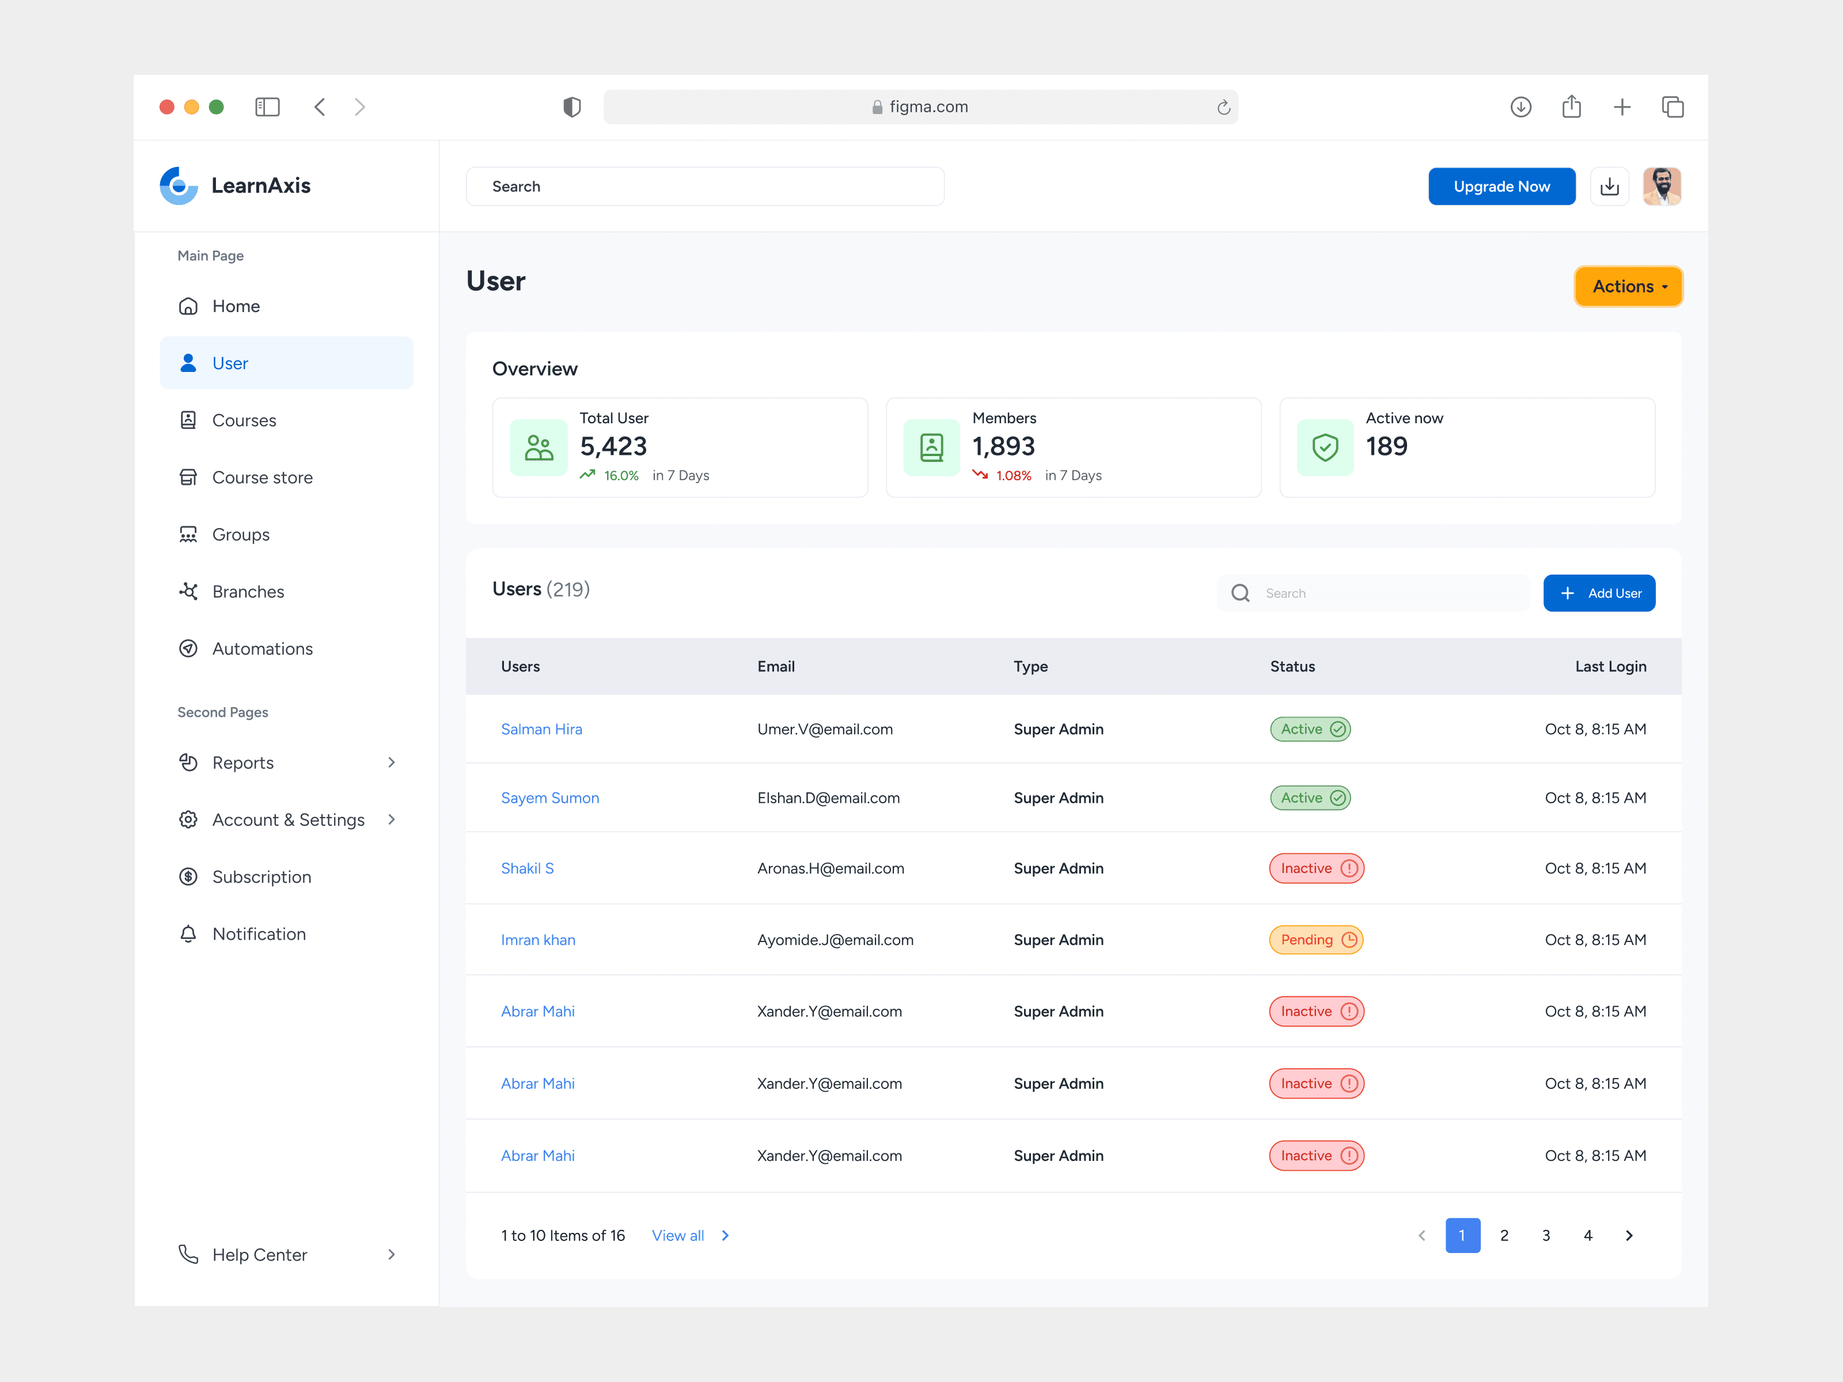Click the browser share icon

click(x=1571, y=107)
